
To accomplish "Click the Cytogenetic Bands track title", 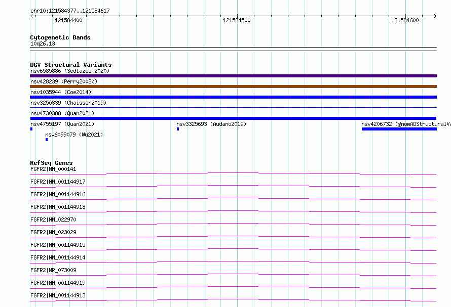I will [x=60, y=37].
